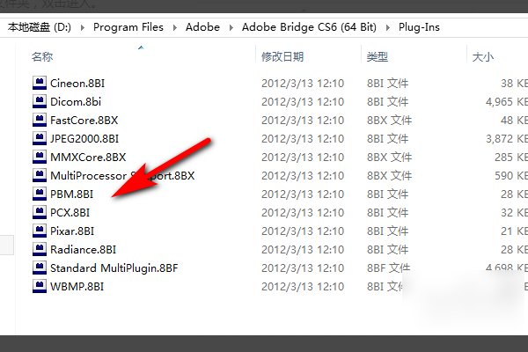This screenshot has width=528, height=352.
Task: Click the Cineon.8BI file icon
Action: (39, 84)
